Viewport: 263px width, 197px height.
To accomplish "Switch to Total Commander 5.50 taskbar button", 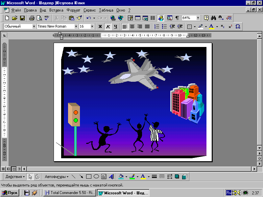I will (70, 193).
